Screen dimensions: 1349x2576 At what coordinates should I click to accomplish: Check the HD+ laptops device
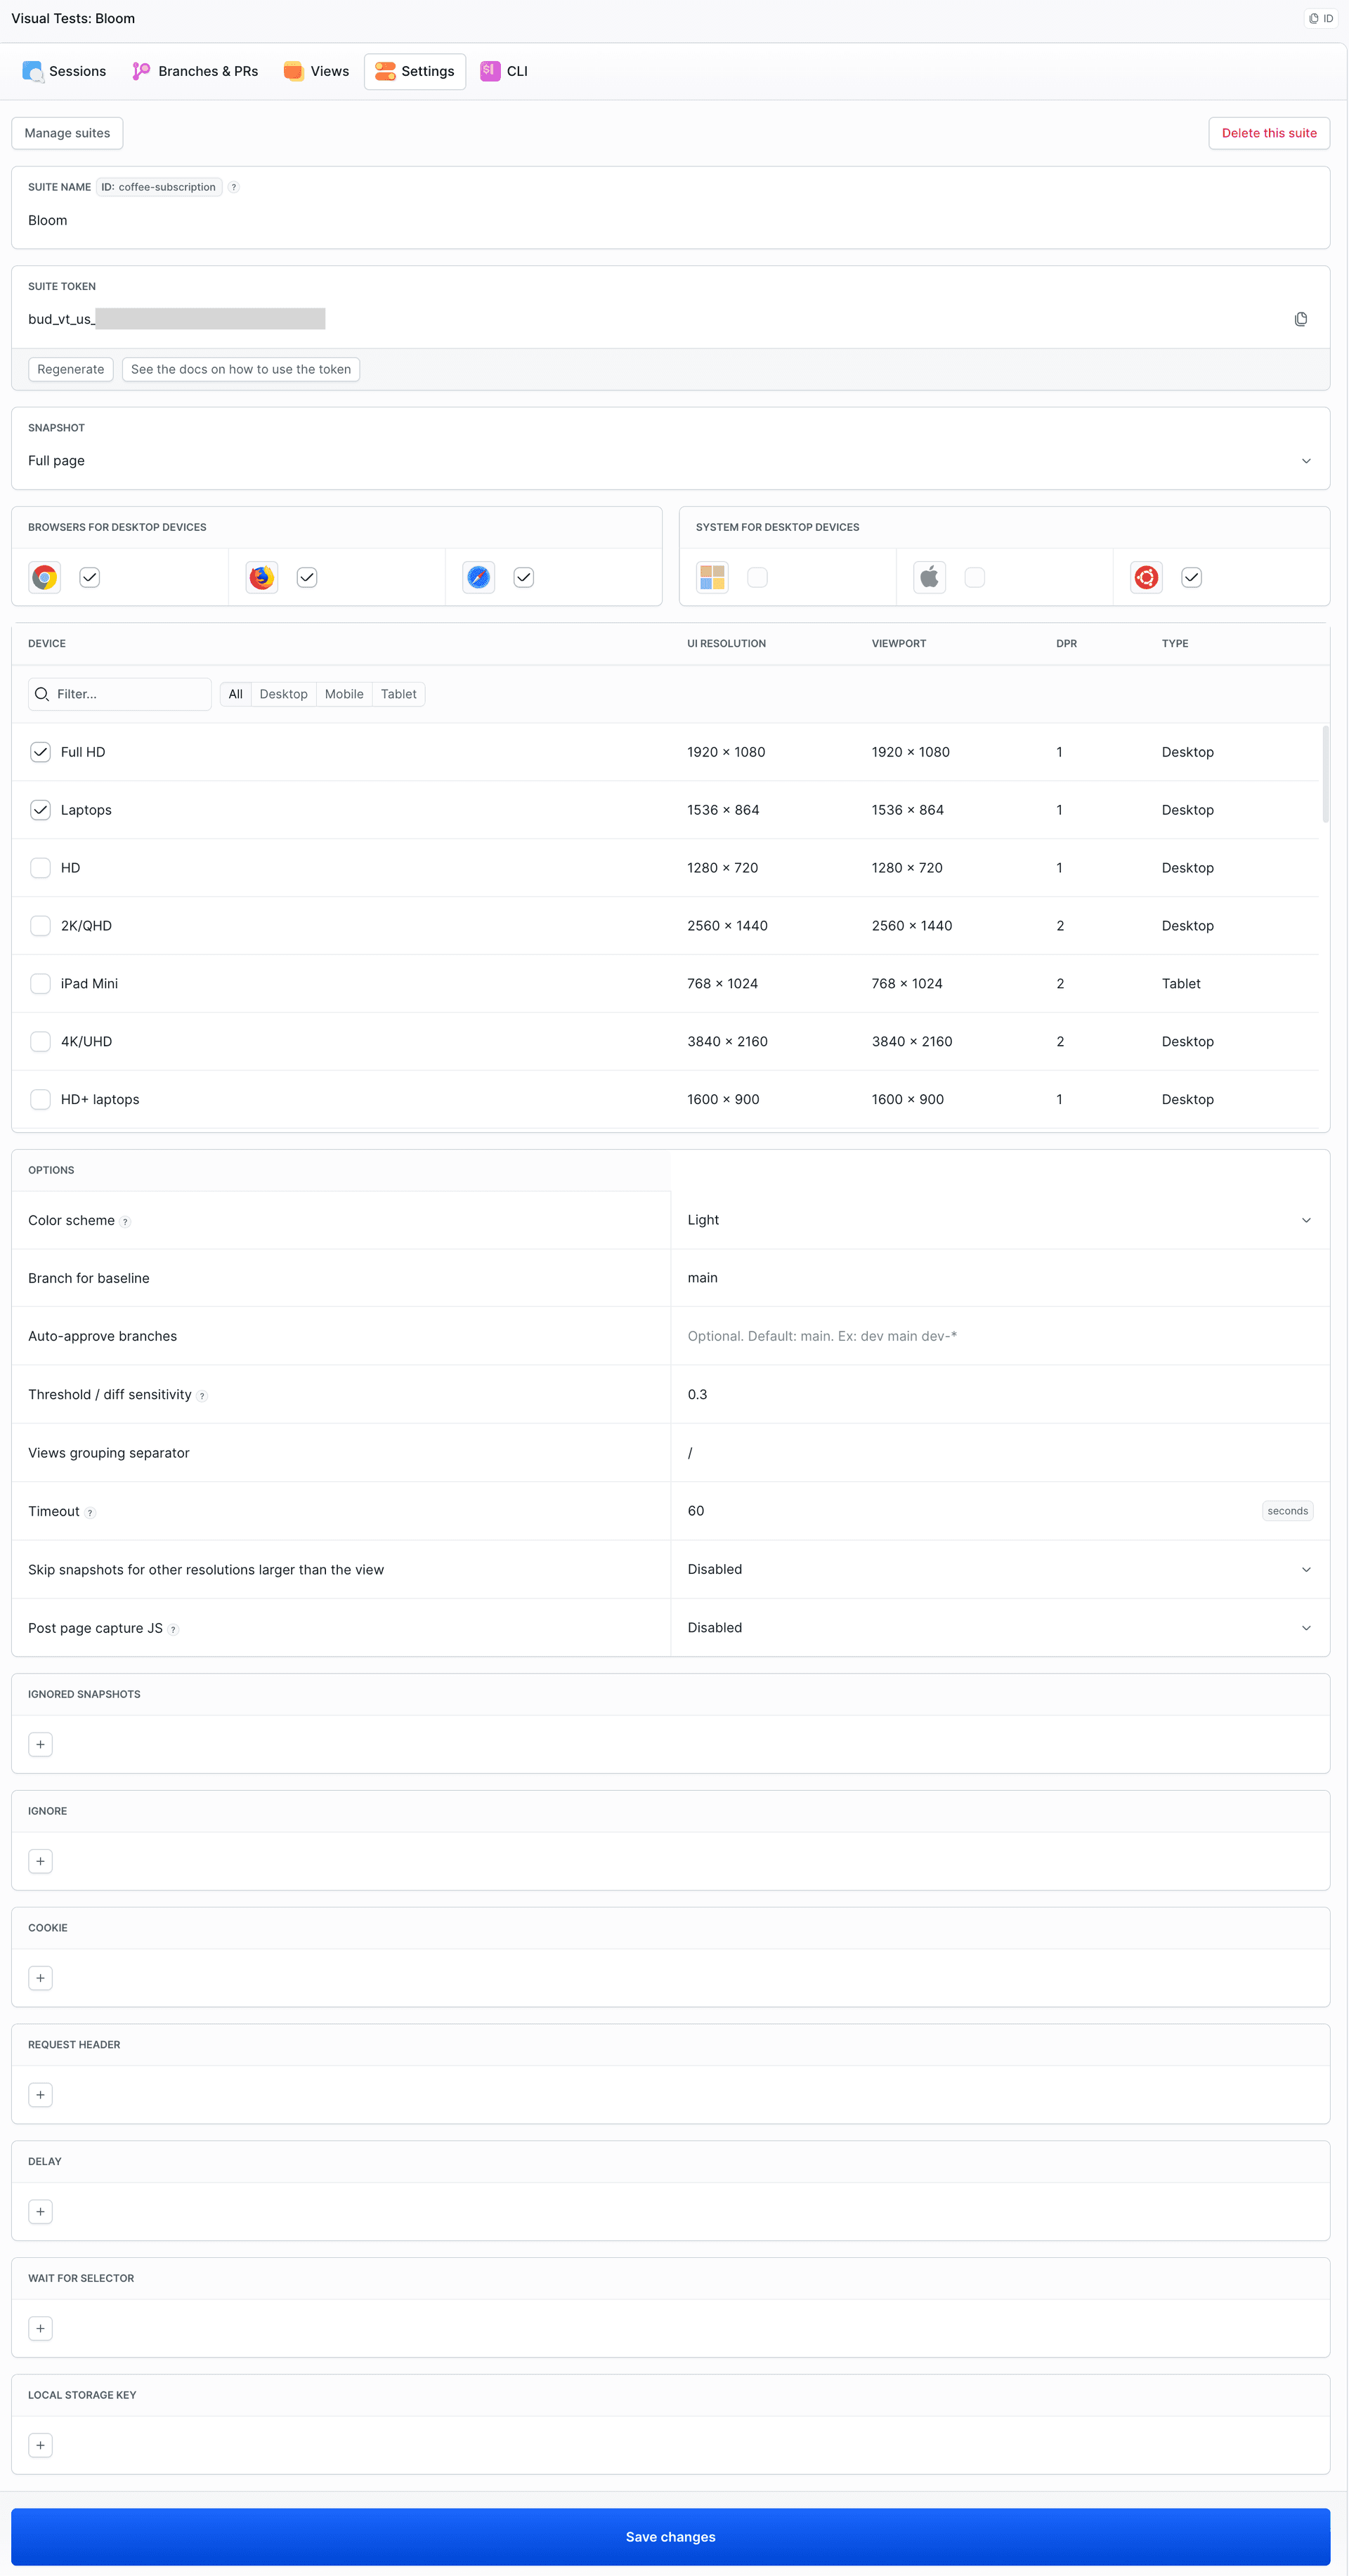(40, 1099)
